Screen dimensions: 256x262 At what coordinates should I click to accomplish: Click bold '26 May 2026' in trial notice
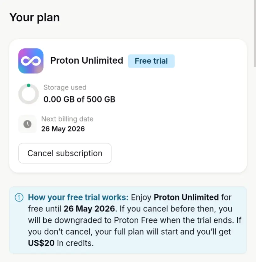[89, 209]
